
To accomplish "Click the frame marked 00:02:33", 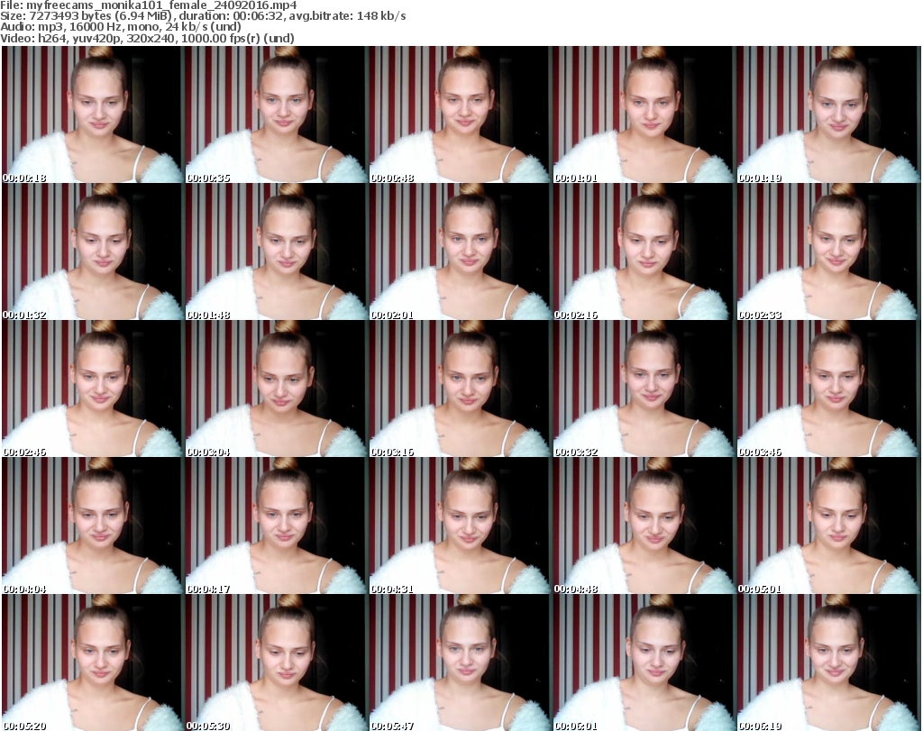I will point(827,251).
